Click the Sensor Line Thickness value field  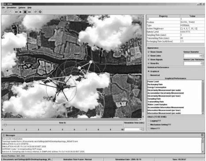[x=193, y=63]
